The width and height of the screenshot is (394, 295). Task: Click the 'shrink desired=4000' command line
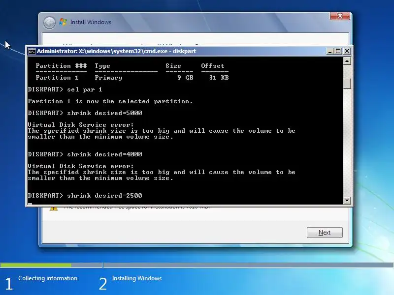click(x=85, y=154)
